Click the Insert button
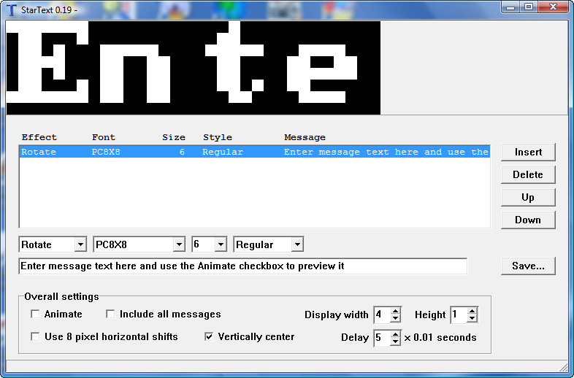Viewport: 574px width, 378px height. [x=528, y=152]
